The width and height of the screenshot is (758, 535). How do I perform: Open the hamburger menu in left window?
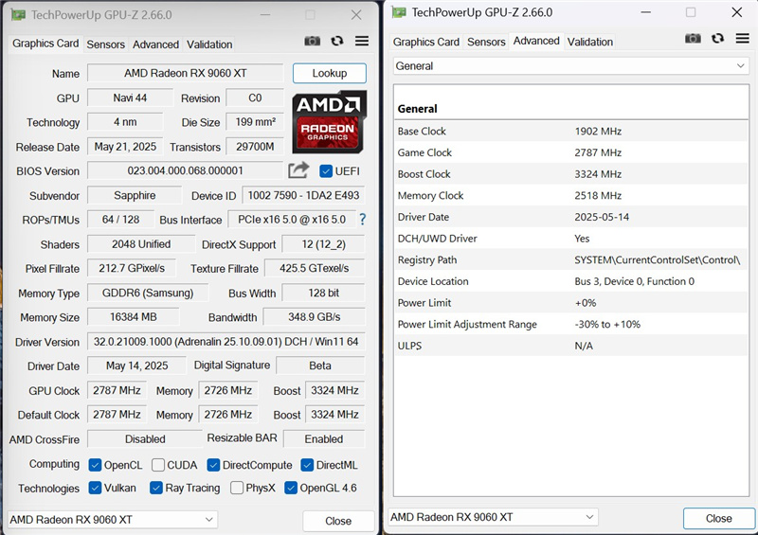coord(362,42)
